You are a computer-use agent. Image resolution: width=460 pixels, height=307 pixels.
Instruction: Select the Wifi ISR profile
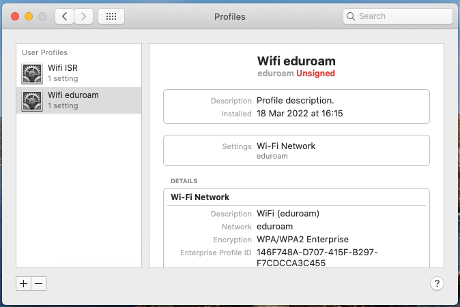coord(78,73)
